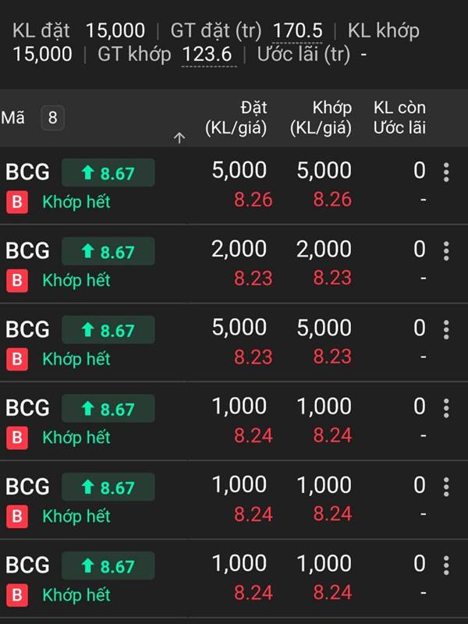Tap the red B buy badge on the 8.26 order
Image resolution: width=468 pixels, height=624 pixels.
(17, 202)
